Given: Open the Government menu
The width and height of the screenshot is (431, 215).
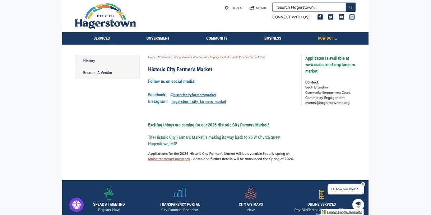Looking at the screenshot, I should [x=158, y=38].
